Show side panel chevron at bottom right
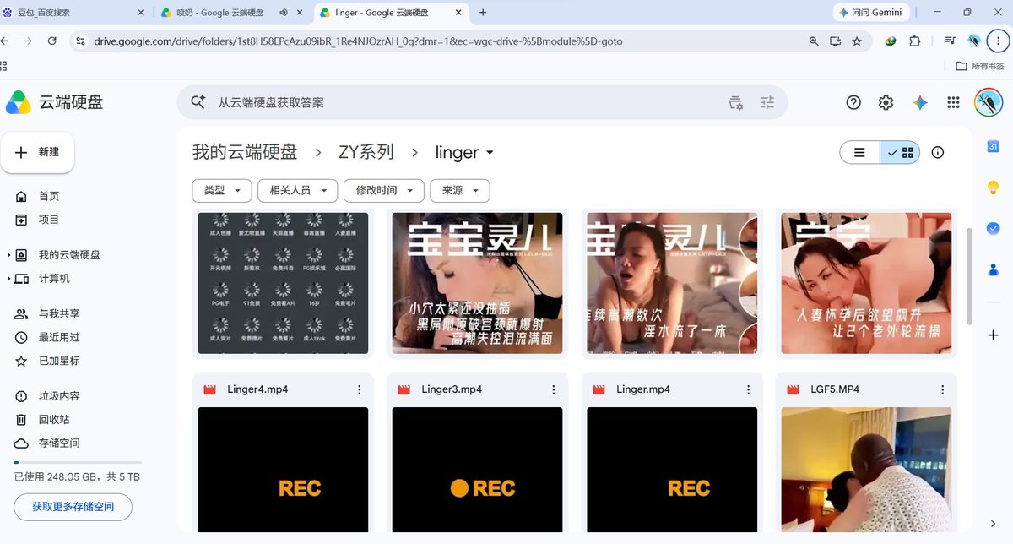The width and height of the screenshot is (1013, 544). click(994, 524)
